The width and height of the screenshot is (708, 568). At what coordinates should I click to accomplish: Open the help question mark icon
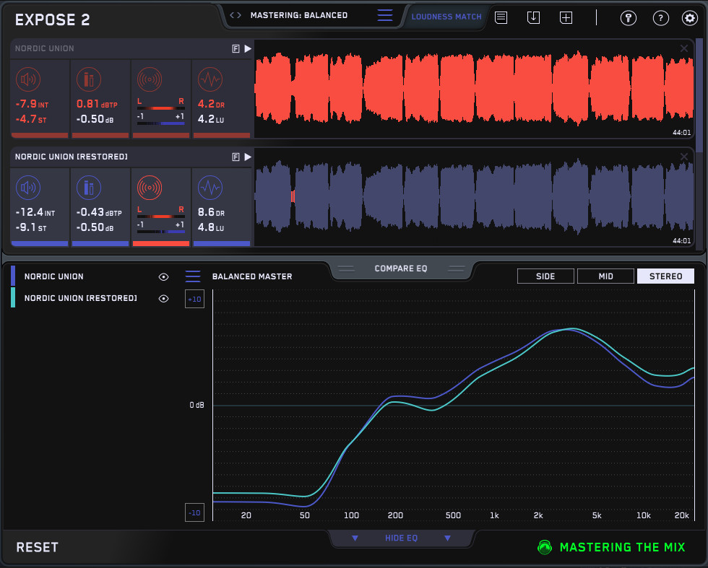660,18
